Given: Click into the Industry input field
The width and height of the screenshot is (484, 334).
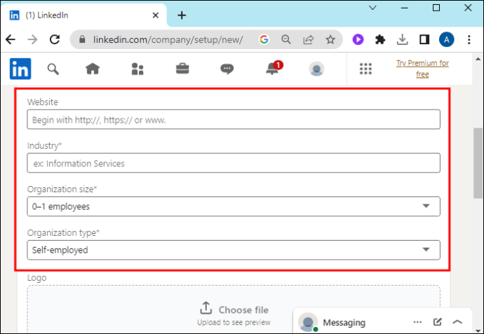Looking at the screenshot, I should 234,163.
